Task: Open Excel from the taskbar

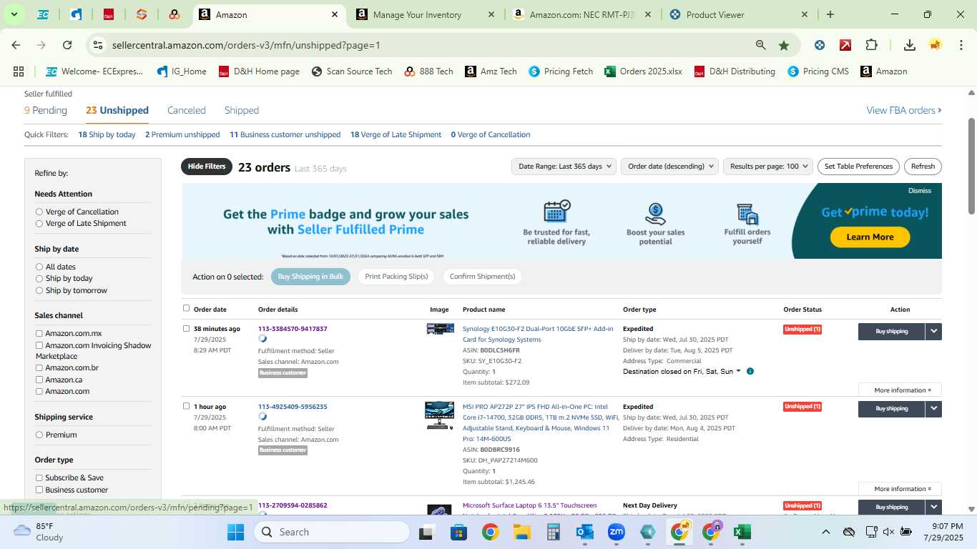Action: 742,532
